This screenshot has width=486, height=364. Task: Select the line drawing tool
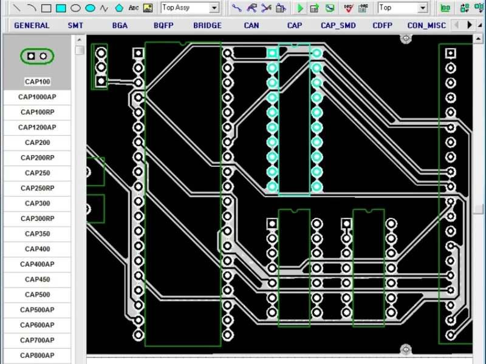[x=17, y=8]
